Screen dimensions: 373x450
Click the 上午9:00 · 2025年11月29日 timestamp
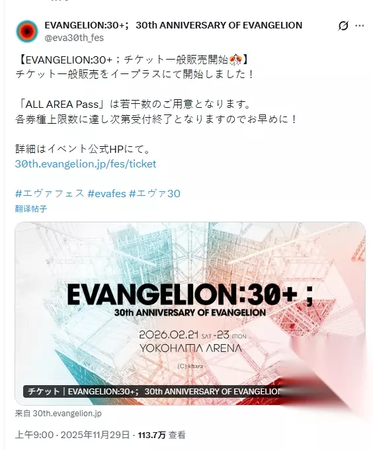[72, 435]
